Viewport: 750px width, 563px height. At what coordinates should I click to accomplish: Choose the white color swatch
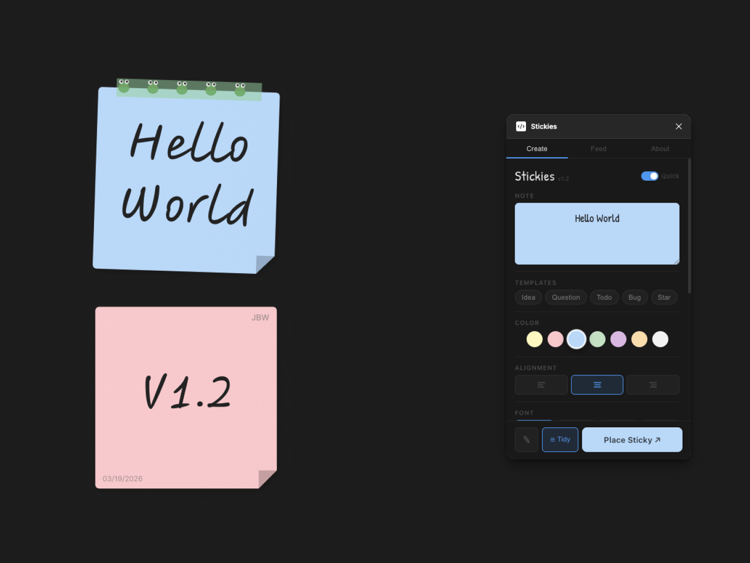(660, 339)
